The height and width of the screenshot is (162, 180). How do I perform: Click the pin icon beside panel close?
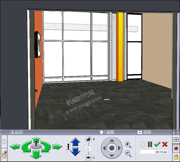click(x=174, y=132)
